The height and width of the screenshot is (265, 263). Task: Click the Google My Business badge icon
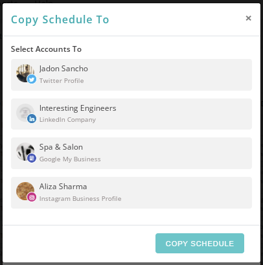click(32, 158)
